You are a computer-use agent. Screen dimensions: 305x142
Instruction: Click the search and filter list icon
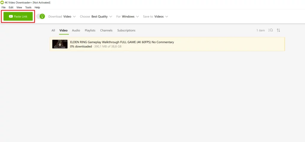point(270,30)
